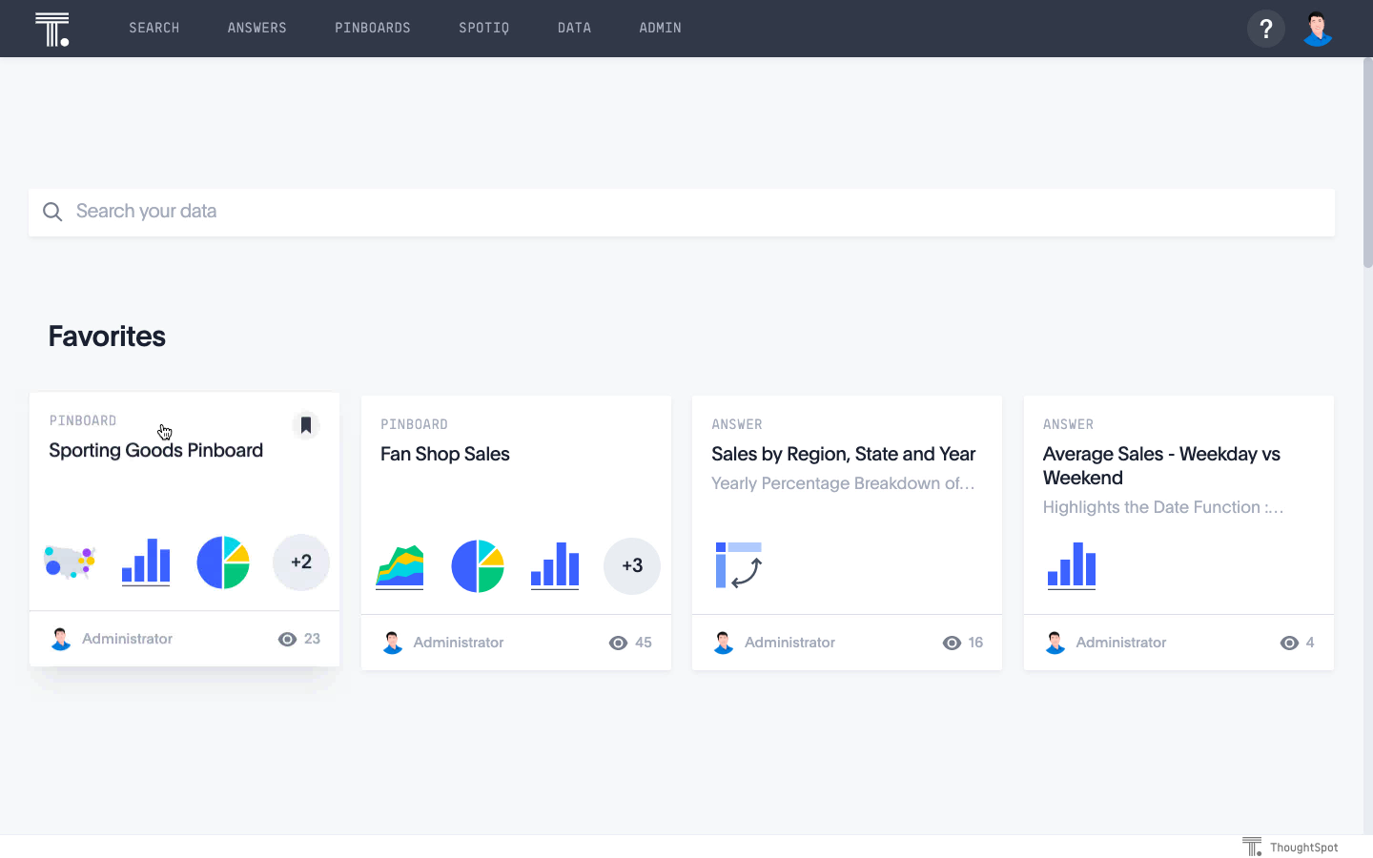This screenshot has height=858, width=1373.
Task: Click the geo map chart icon on Sporting Goods Pinboard
Action: click(70, 562)
